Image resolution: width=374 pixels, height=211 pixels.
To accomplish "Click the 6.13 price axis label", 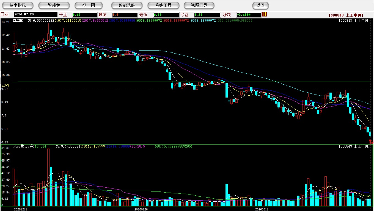I will tap(4, 142).
